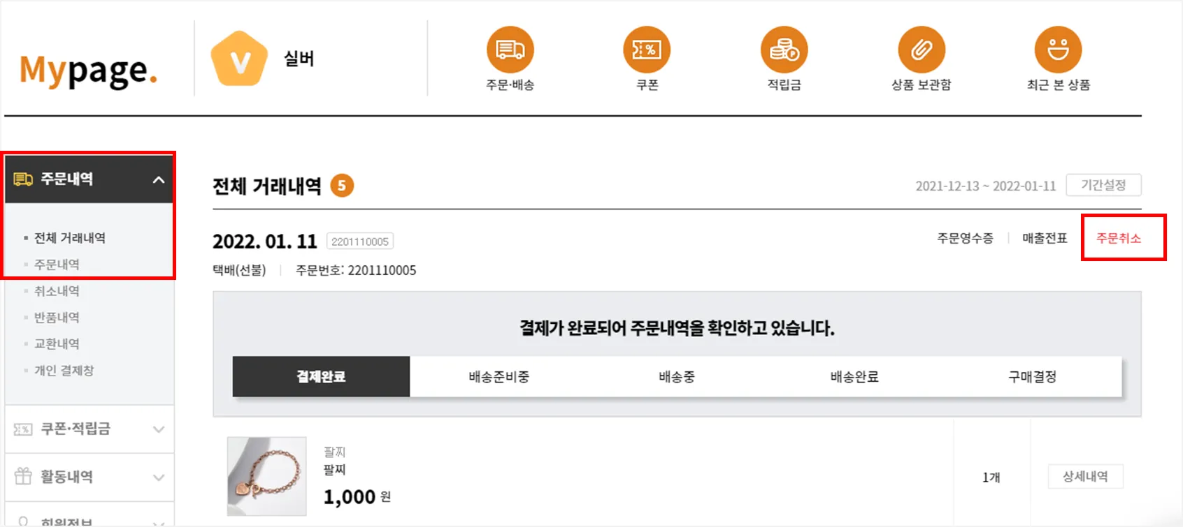Click the bracelet product thumbnail
The width and height of the screenshot is (1183, 527).
click(x=266, y=476)
